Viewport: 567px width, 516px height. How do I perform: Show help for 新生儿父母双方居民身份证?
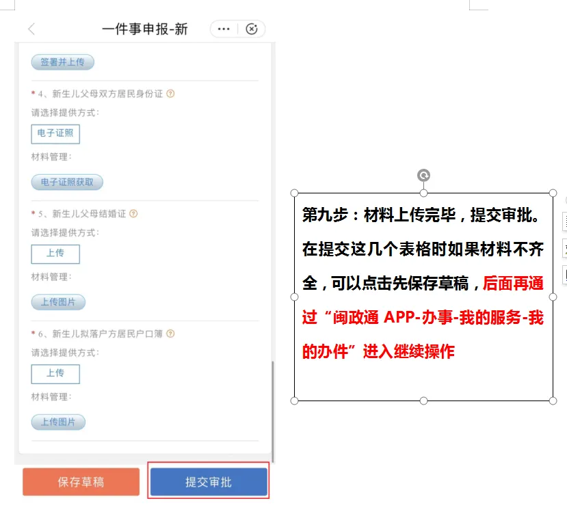170,94
